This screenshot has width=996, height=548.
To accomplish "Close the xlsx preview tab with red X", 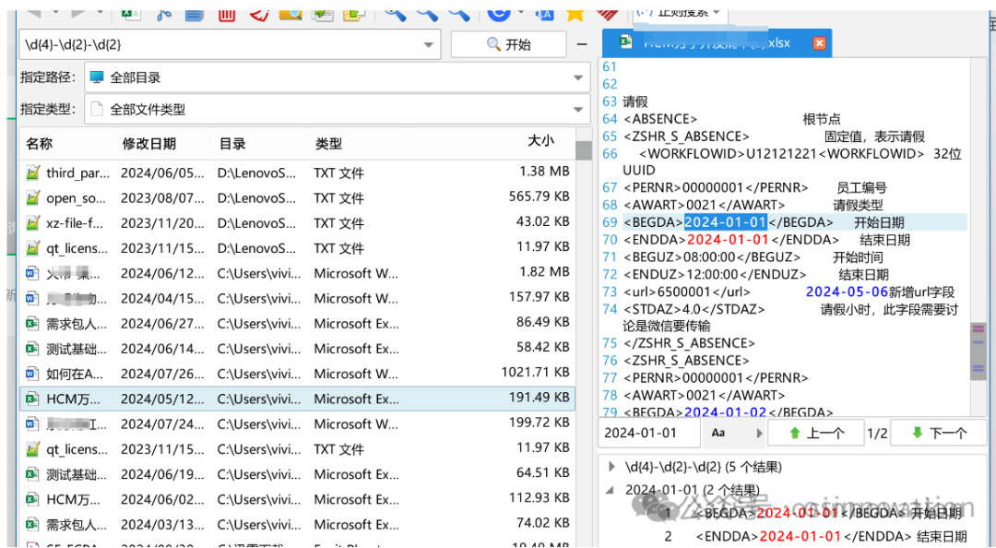I will 820,43.
